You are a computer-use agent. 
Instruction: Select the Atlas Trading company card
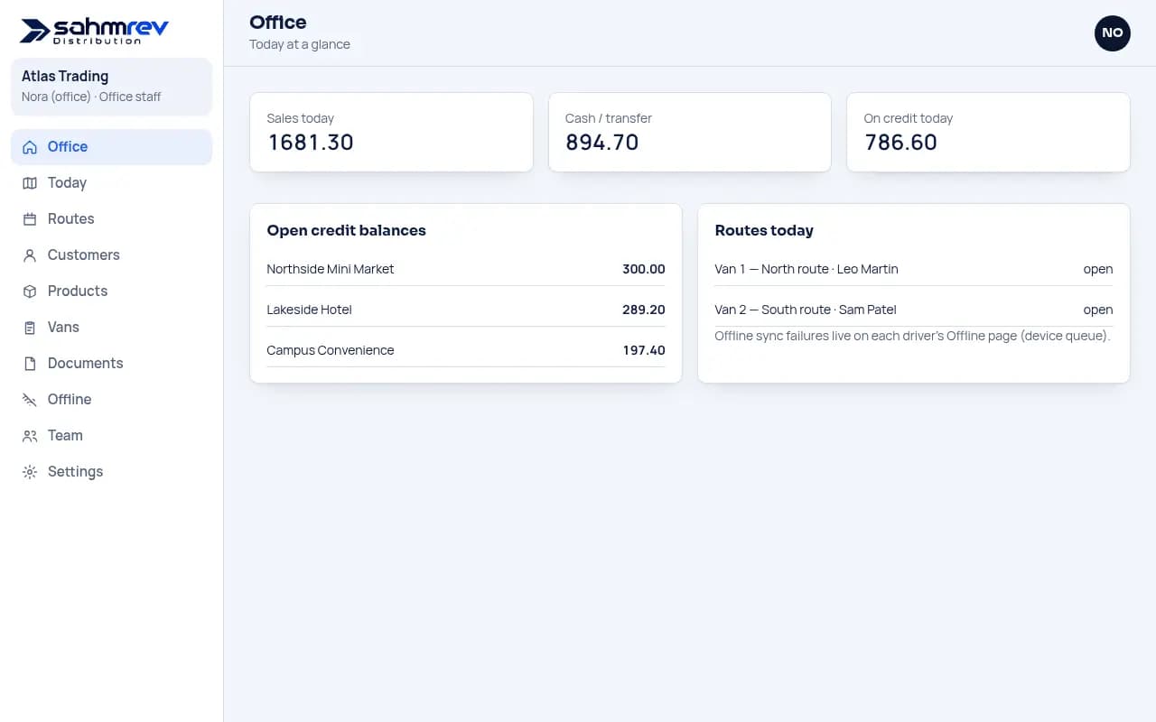pyautogui.click(x=111, y=87)
